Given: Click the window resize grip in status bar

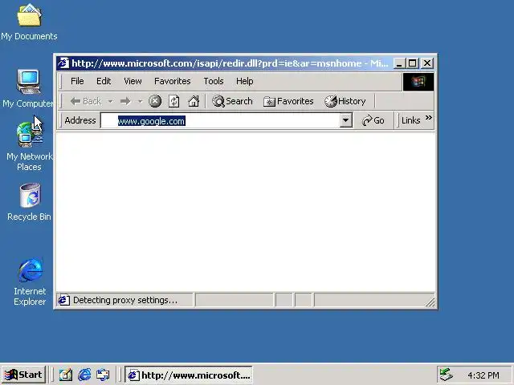Looking at the screenshot, I should tap(430, 302).
